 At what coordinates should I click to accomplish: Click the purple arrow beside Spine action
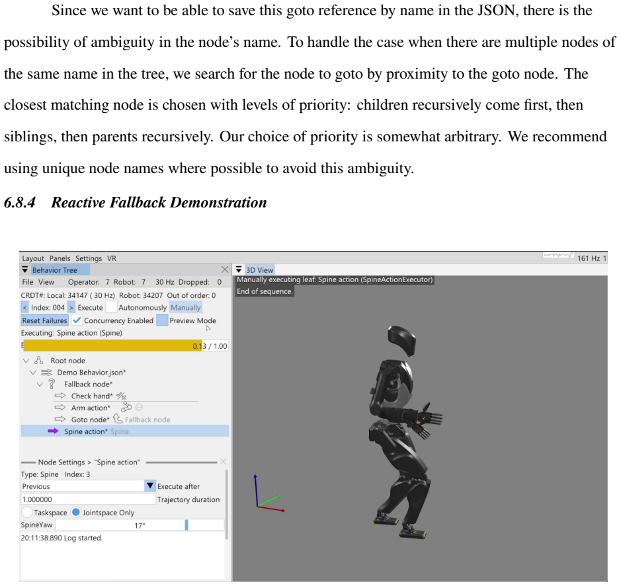tap(53, 431)
